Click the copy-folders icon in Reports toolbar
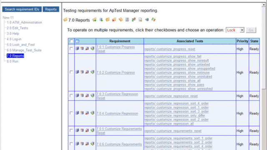The height and width of the screenshot is (150, 267). [x=121, y=20]
